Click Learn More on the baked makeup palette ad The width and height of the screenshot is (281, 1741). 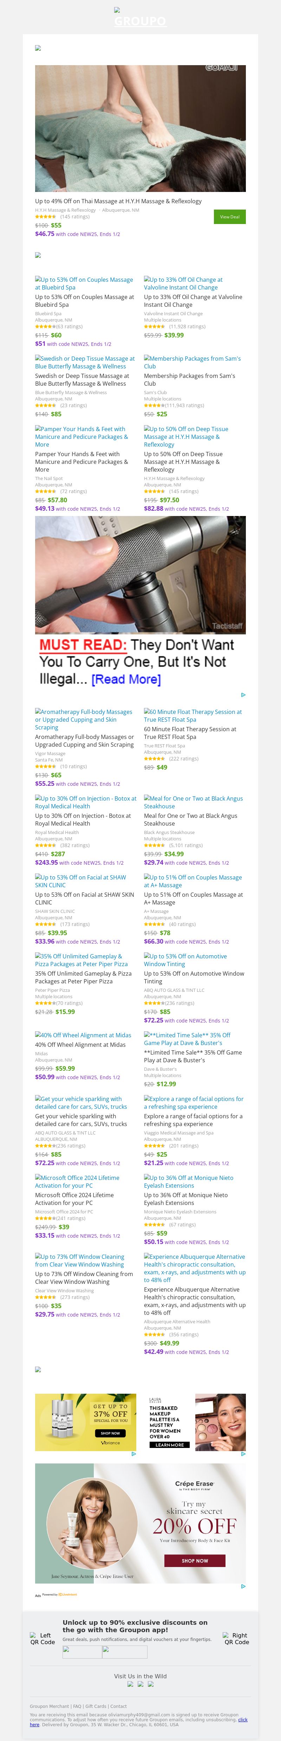tap(169, 1445)
